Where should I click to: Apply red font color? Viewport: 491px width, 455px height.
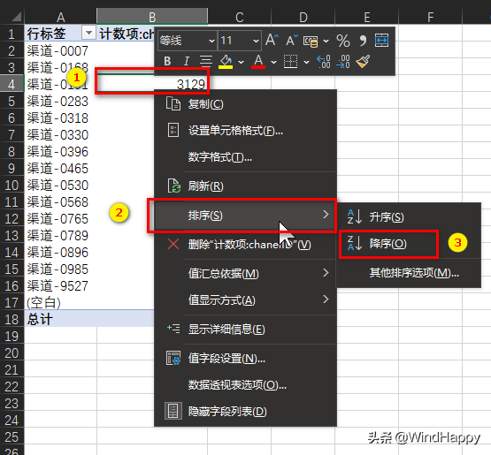[x=258, y=62]
